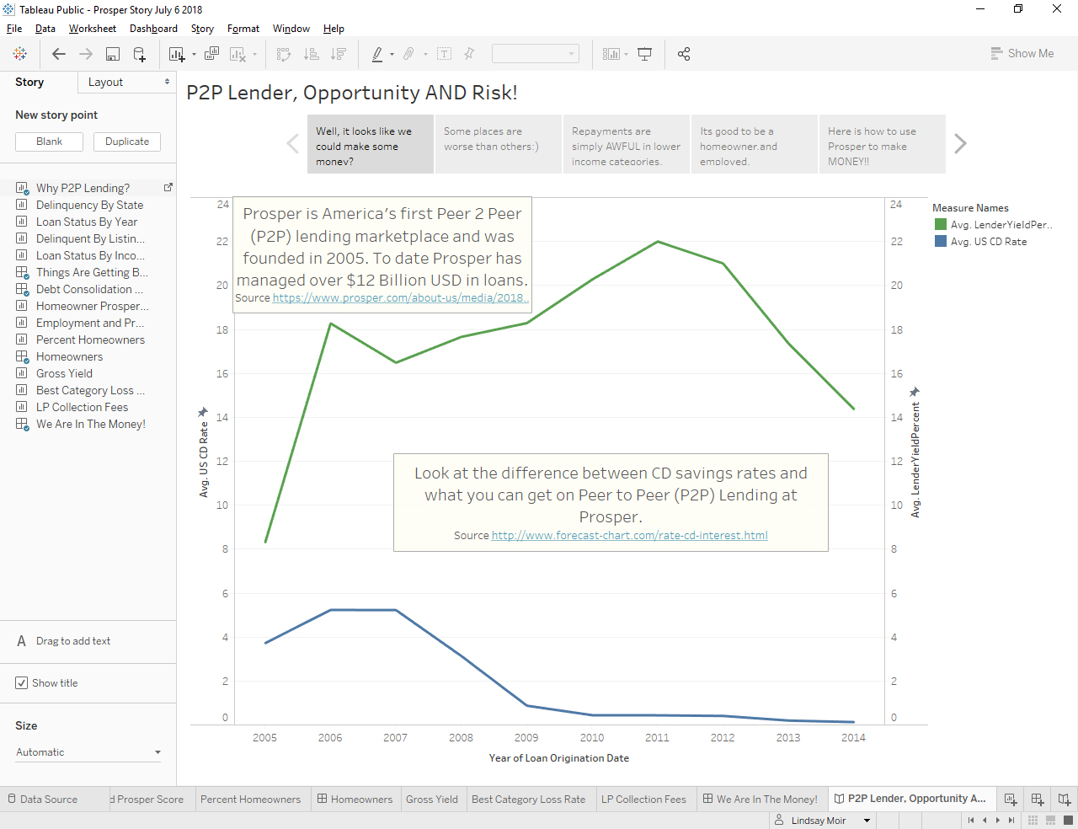The width and height of the screenshot is (1078, 829).
Task: Click the sort ascending icon
Action: point(312,54)
